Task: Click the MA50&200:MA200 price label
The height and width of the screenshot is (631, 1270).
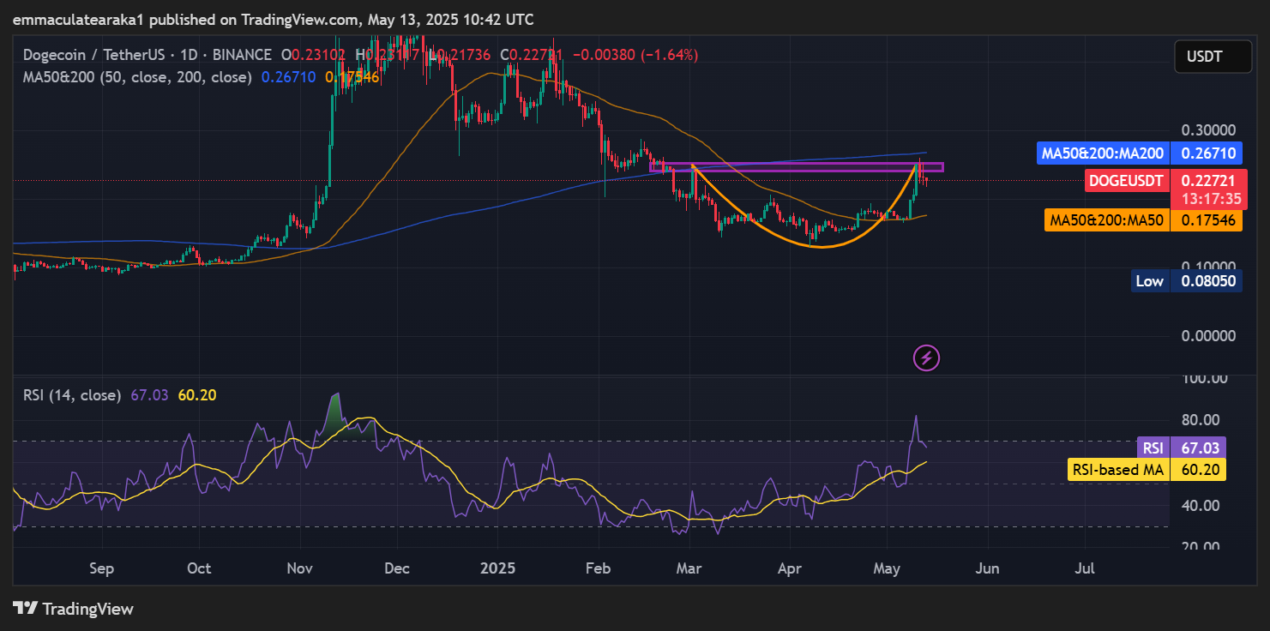Action: click(1102, 153)
